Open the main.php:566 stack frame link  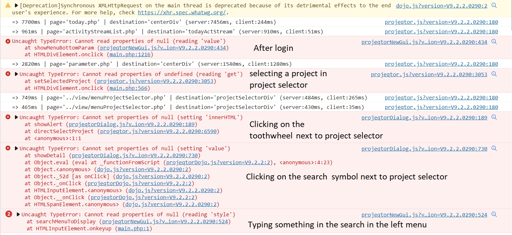pyautogui.click(x=128, y=88)
